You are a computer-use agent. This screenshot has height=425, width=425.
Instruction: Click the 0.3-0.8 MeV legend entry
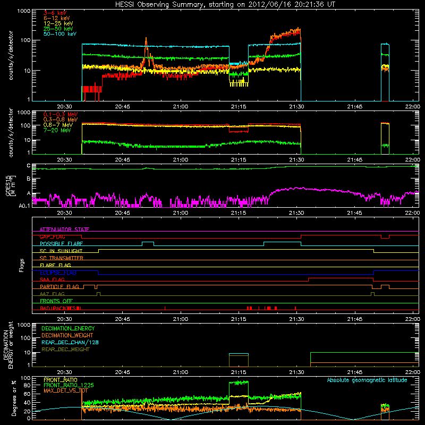pyautogui.click(x=61, y=120)
